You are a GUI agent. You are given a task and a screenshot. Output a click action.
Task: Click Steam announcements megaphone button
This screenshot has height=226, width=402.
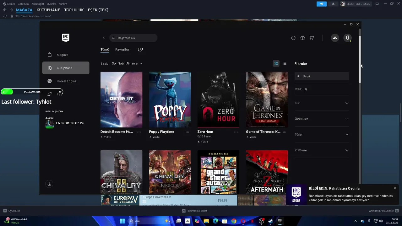pyautogui.click(x=322, y=4)
